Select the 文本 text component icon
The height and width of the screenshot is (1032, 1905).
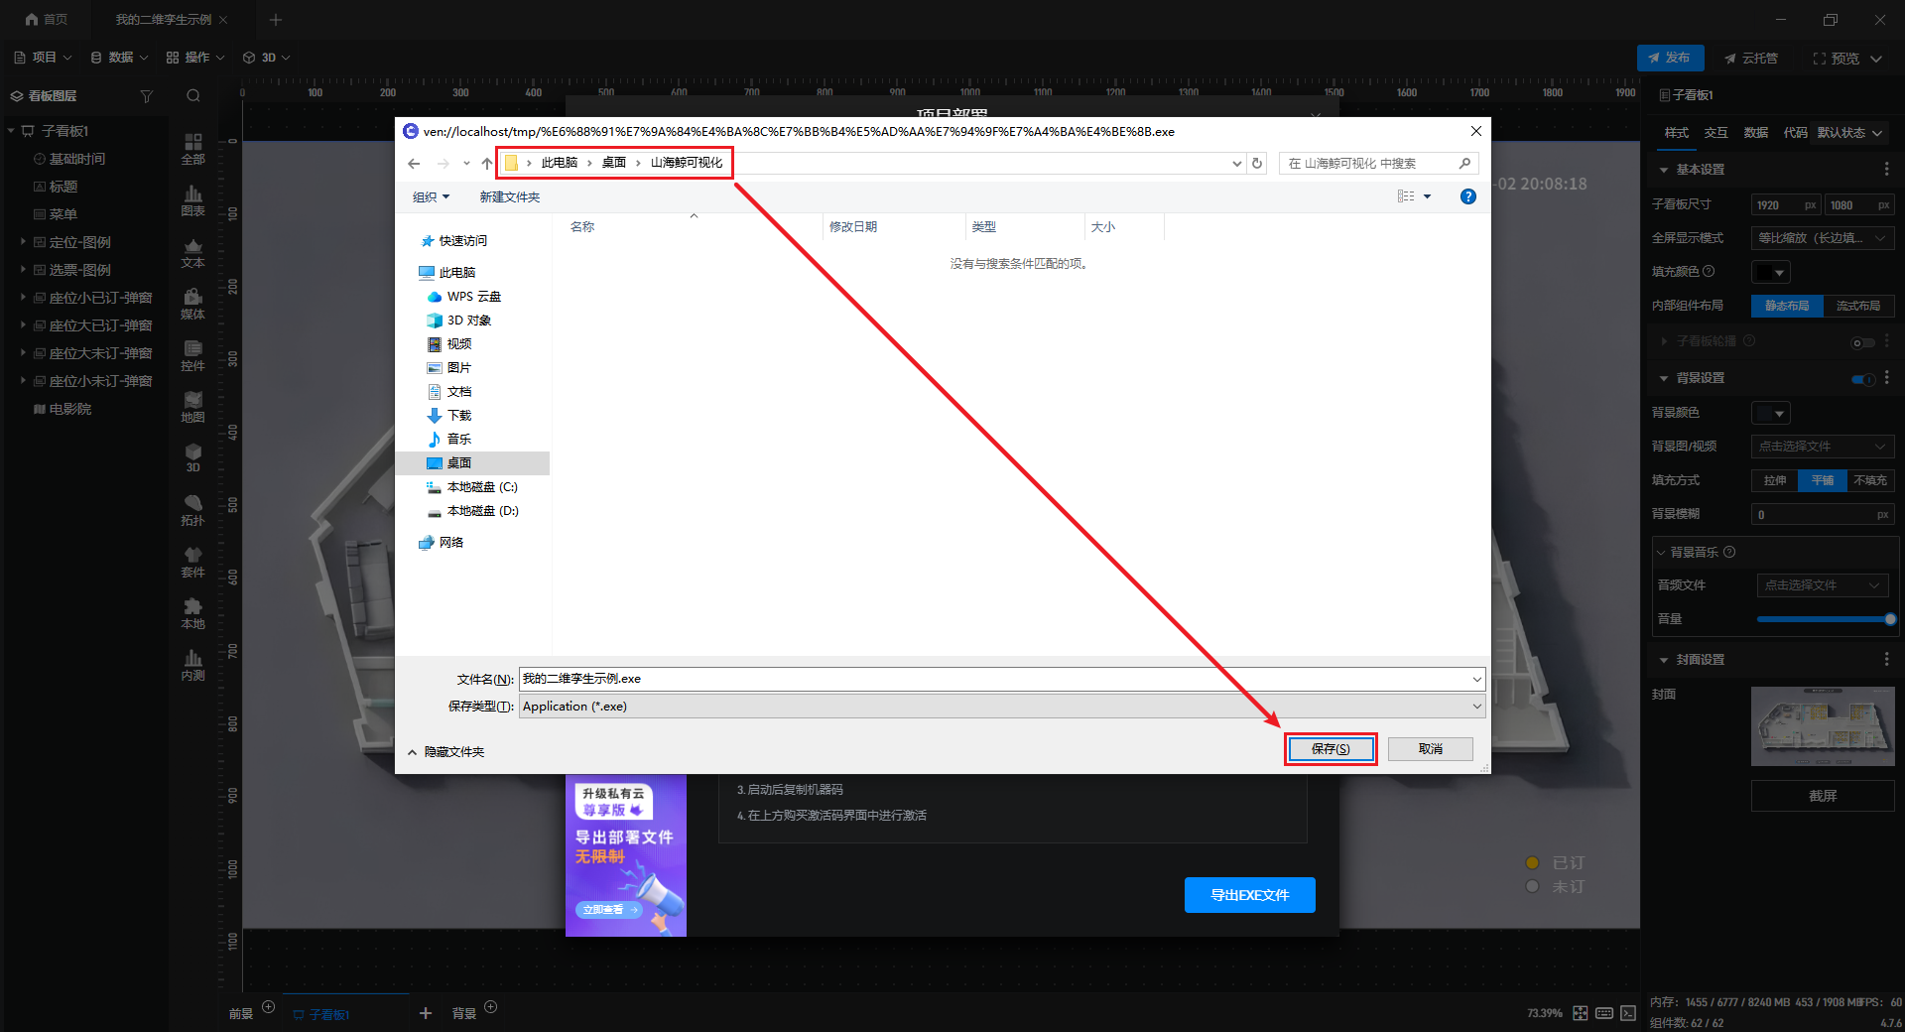tap(192, 252)
